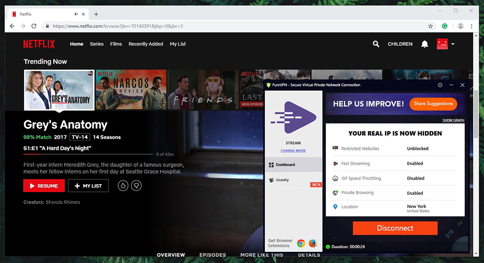Click CHANGE MODE in PureVPN
This screenshot has width=484, height=263.
[293, 151]
